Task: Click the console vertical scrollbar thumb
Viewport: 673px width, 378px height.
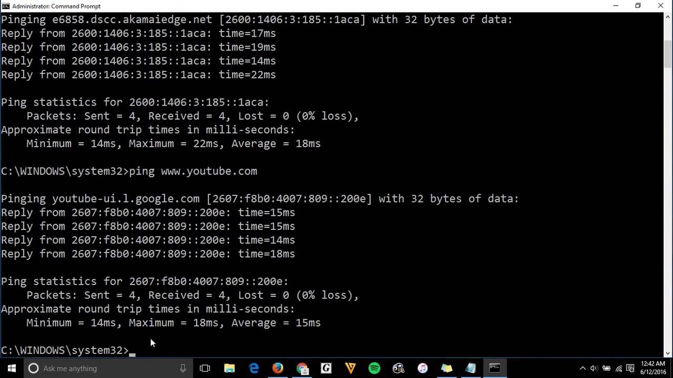Action: [668, 55]
